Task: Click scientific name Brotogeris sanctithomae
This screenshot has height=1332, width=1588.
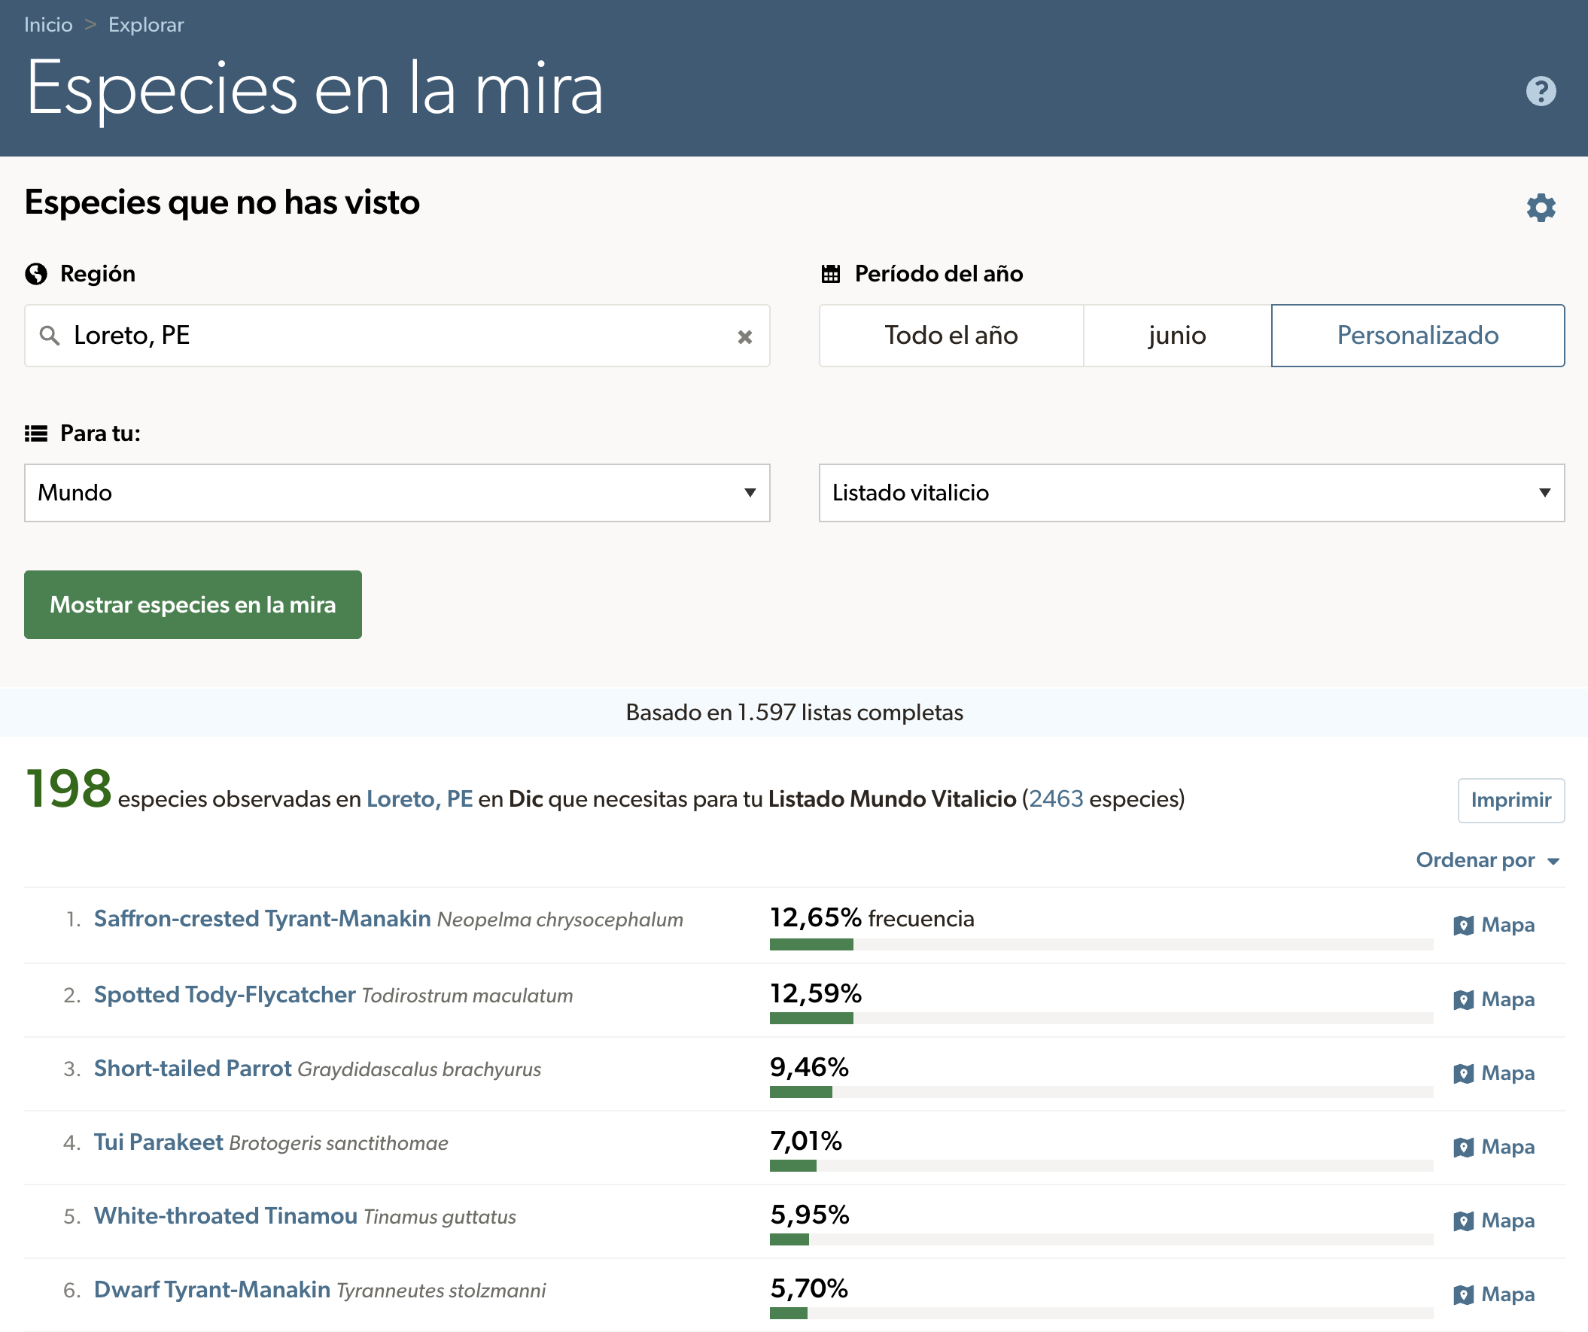Action: [339, 1143]
